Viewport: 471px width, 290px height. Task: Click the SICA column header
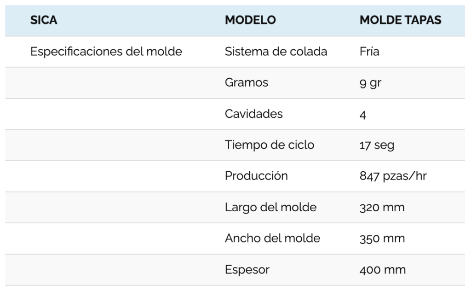[x=44, y=20]
